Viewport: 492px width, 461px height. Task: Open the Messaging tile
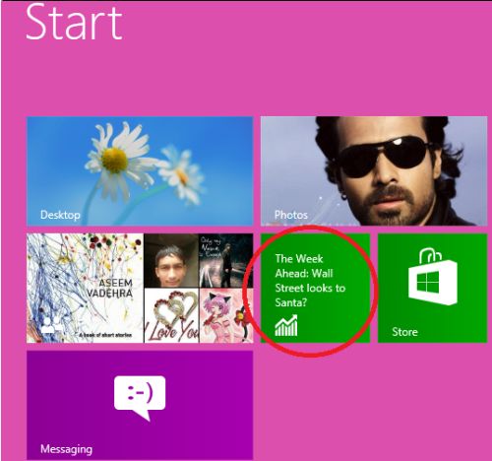pos(140,405)
